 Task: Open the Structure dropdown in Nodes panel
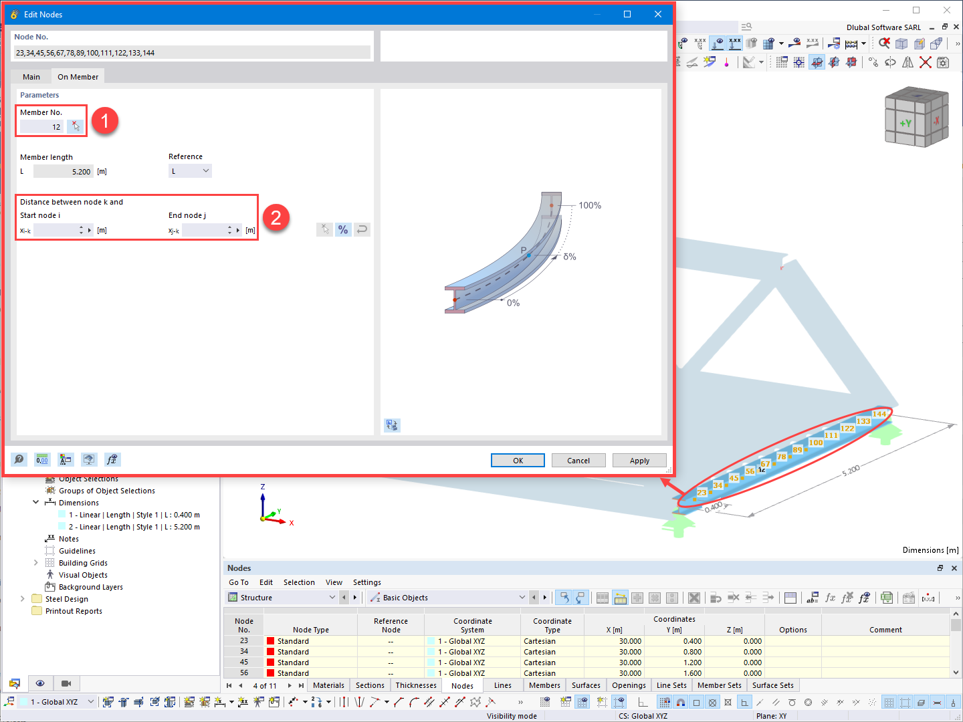point(282,598)
